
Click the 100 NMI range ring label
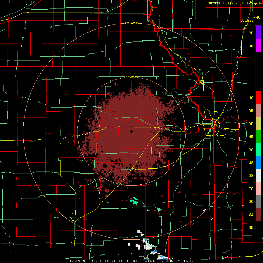point(131,23)
